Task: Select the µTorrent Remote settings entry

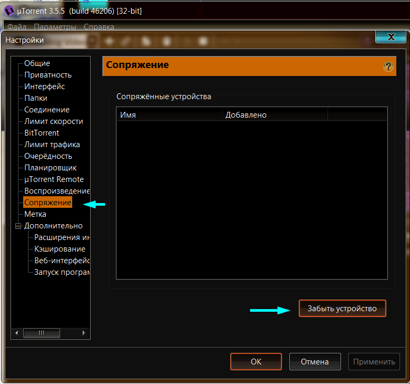Action: [x=54, y=179]
